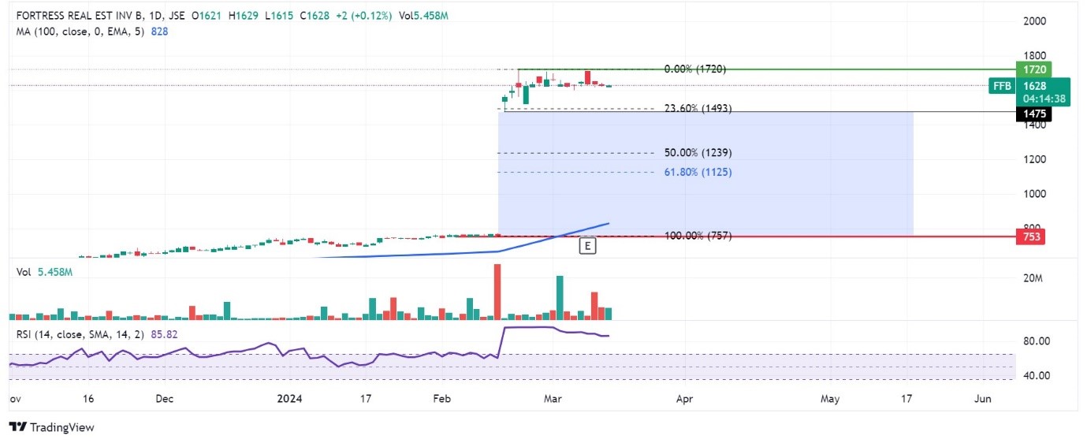Screen dimensions: 1087x443
Task: Select the FFB symbol tag on price axis
Action: [1002, 86]
